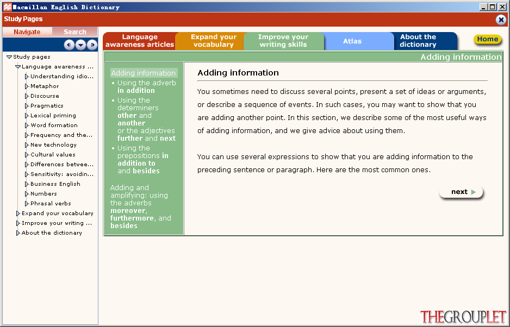Open Adding and amplifying adverbs link
The width and height of the screenshot is (510, 327).
point(140,206)
